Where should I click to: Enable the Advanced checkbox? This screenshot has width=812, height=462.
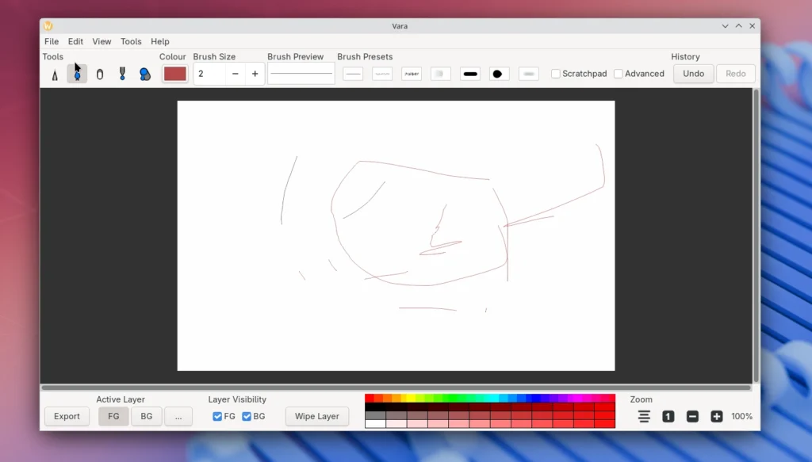point(619,74)
